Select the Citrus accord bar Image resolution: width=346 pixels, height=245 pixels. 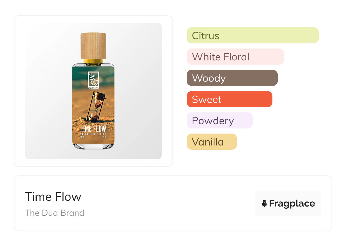pyautogui.click(x=252, y=35)
